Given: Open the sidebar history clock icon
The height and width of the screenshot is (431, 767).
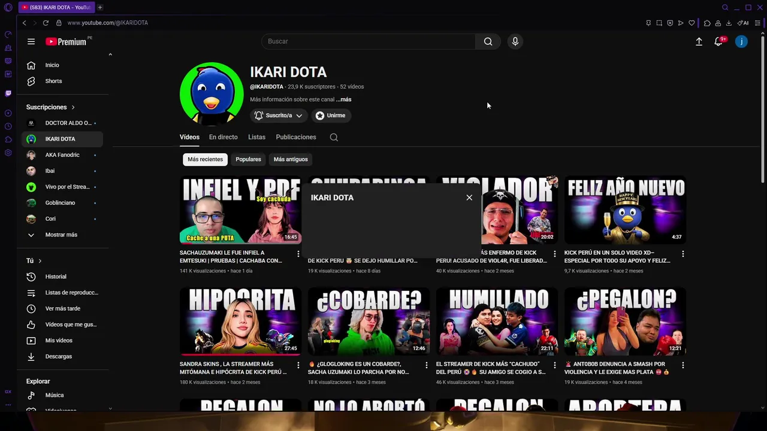Looking at the screenshot, I should click(8, 126).
